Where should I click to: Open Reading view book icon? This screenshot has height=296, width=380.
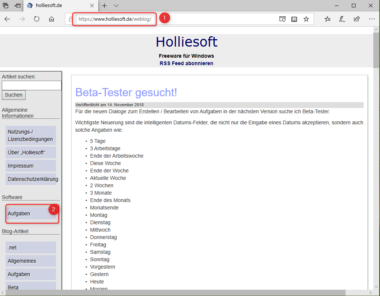coord(294,19)
